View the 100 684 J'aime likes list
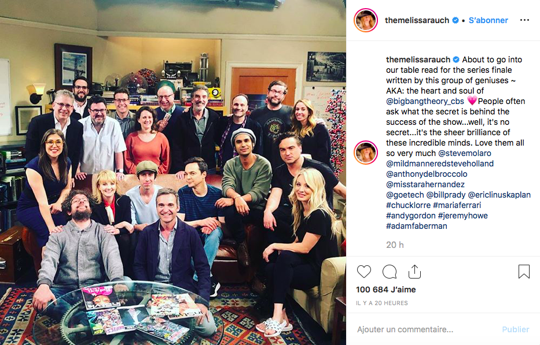 point(385,290)
